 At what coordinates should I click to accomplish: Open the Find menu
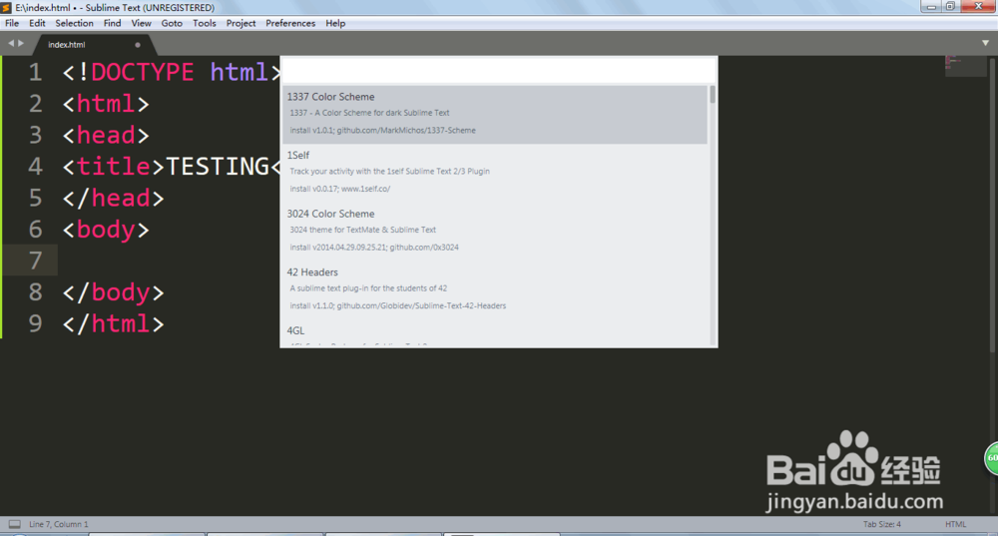[x=112, y=23]
